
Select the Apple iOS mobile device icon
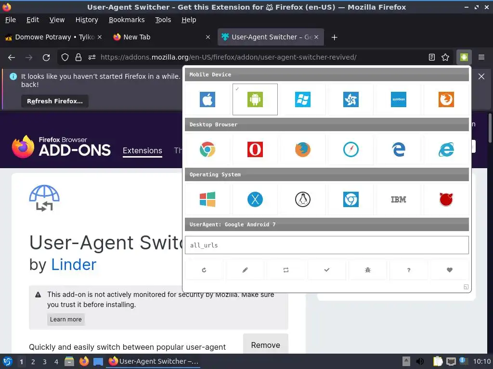[x=208, y=99]
